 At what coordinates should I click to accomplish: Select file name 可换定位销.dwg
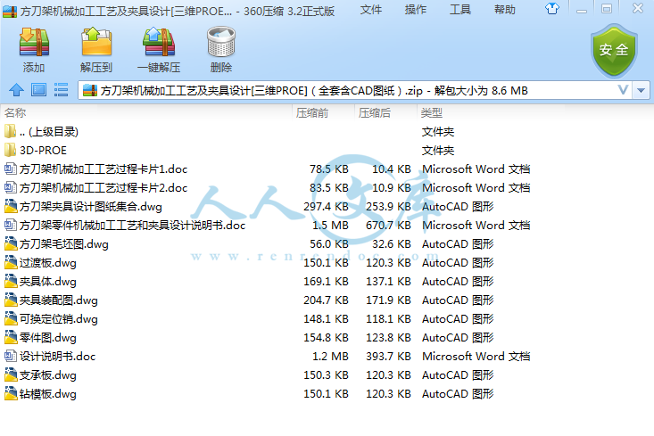coord(58,319)
